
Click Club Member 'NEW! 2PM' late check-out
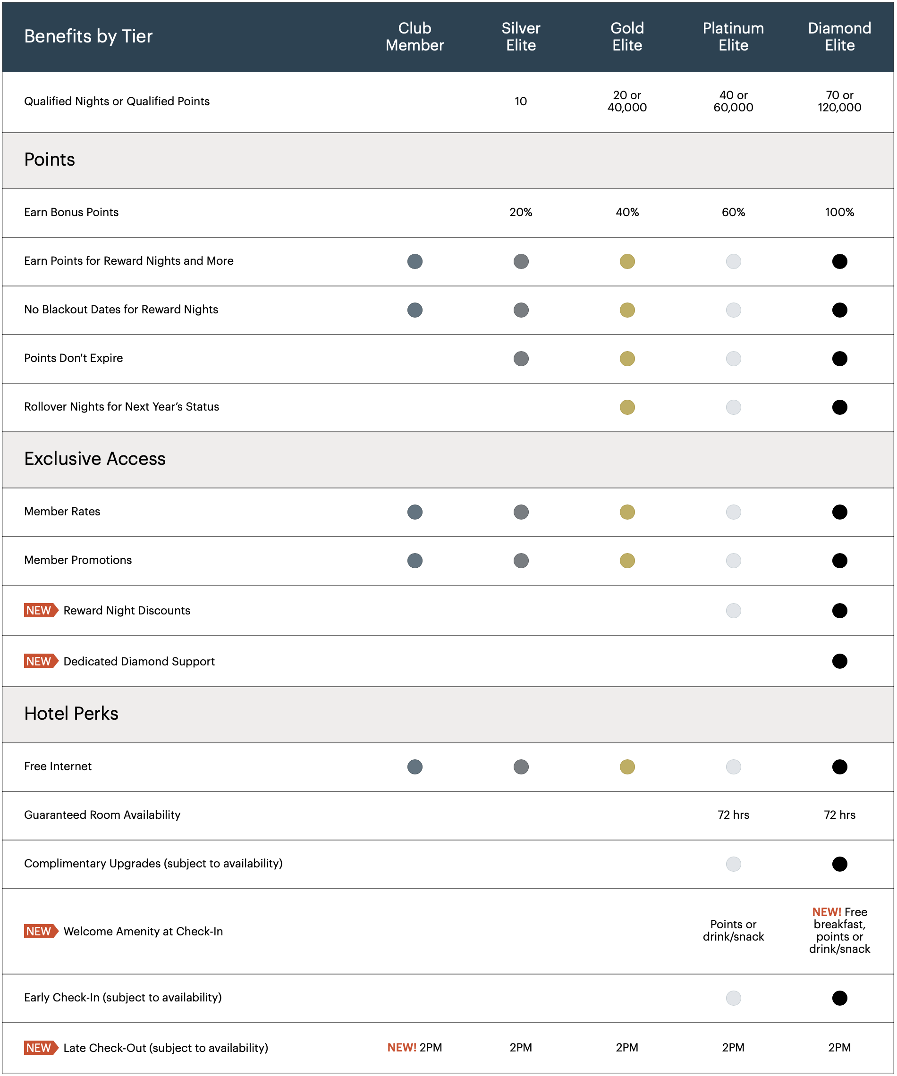415,1048
